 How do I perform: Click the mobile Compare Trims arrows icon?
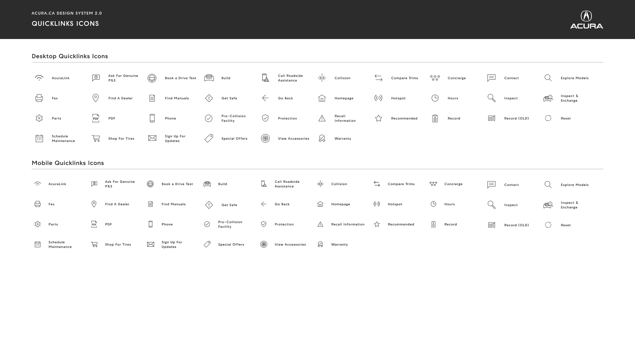377,184
